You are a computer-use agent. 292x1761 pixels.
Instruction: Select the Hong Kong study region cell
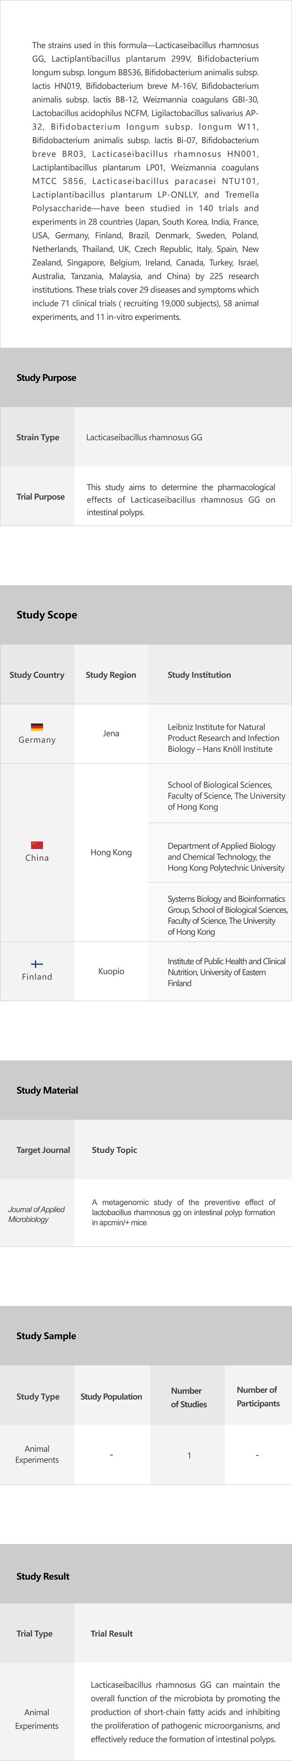(x=111, y=852)
